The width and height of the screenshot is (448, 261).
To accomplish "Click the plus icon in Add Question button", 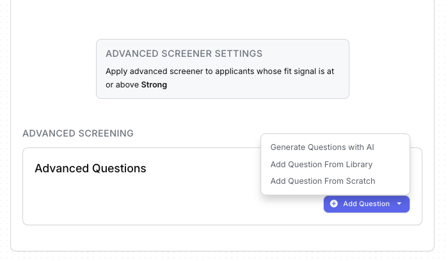I will pos(333,204).
